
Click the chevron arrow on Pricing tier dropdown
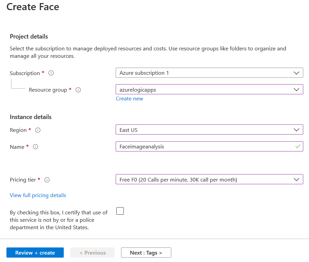tap(296, 180)
